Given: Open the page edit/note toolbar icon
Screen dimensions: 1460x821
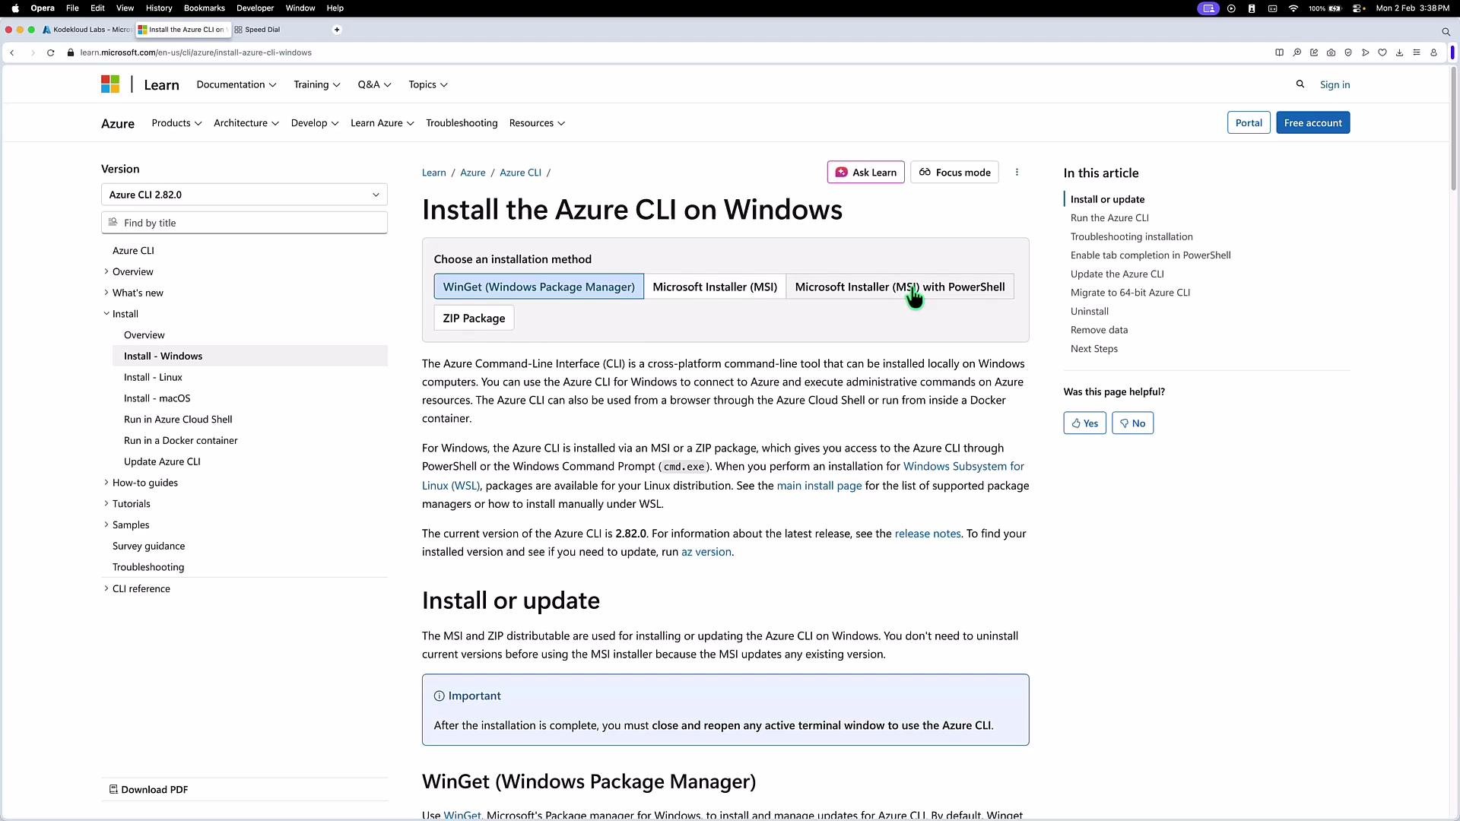Looking at the screenshot, I should coord(1314,52).
